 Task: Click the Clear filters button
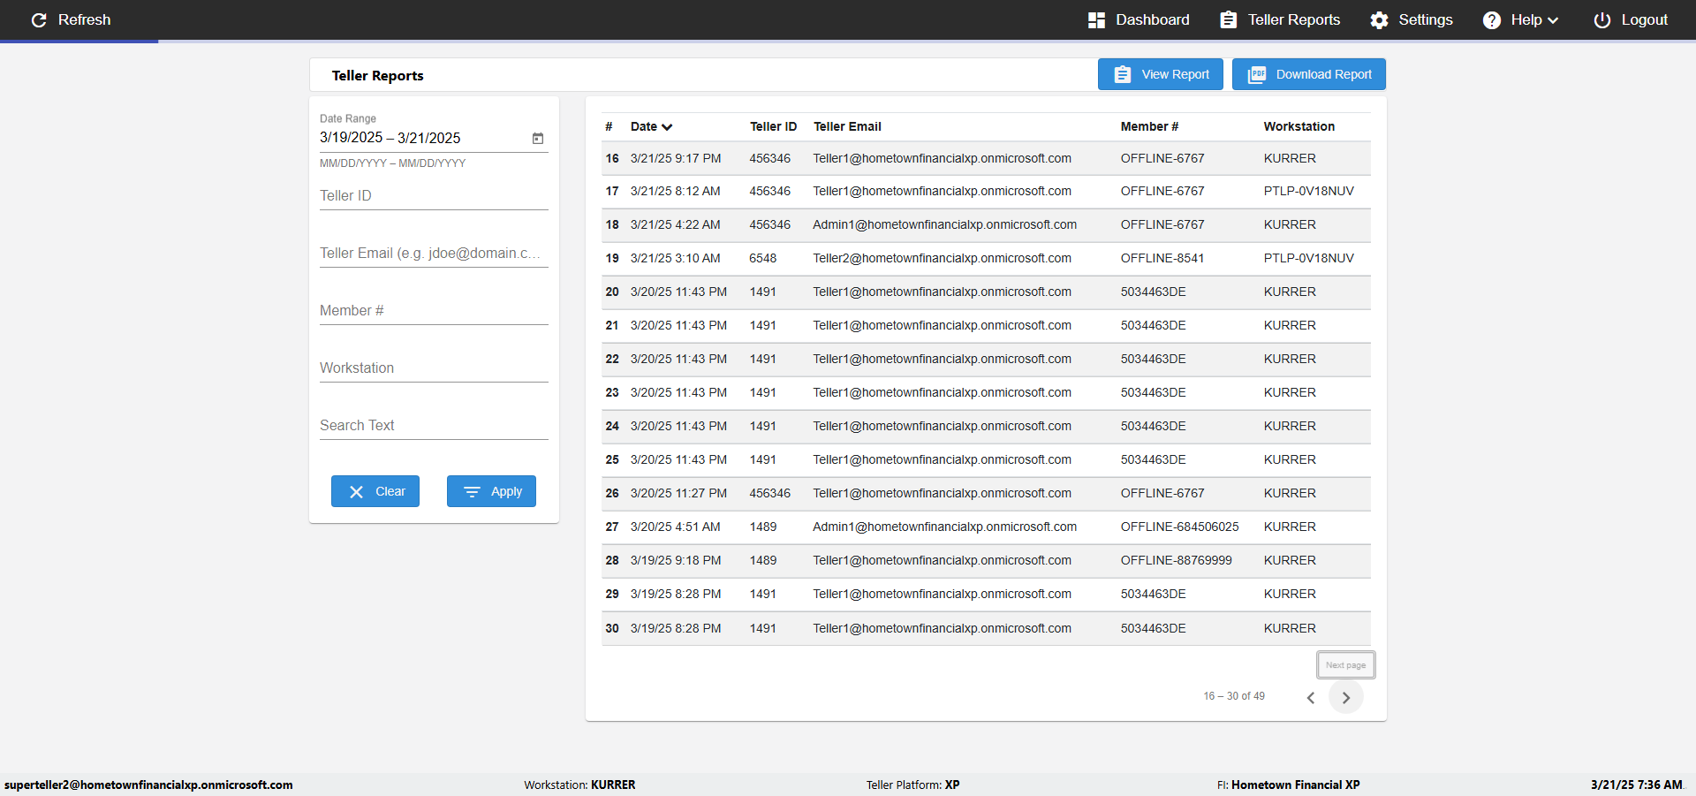375,491
